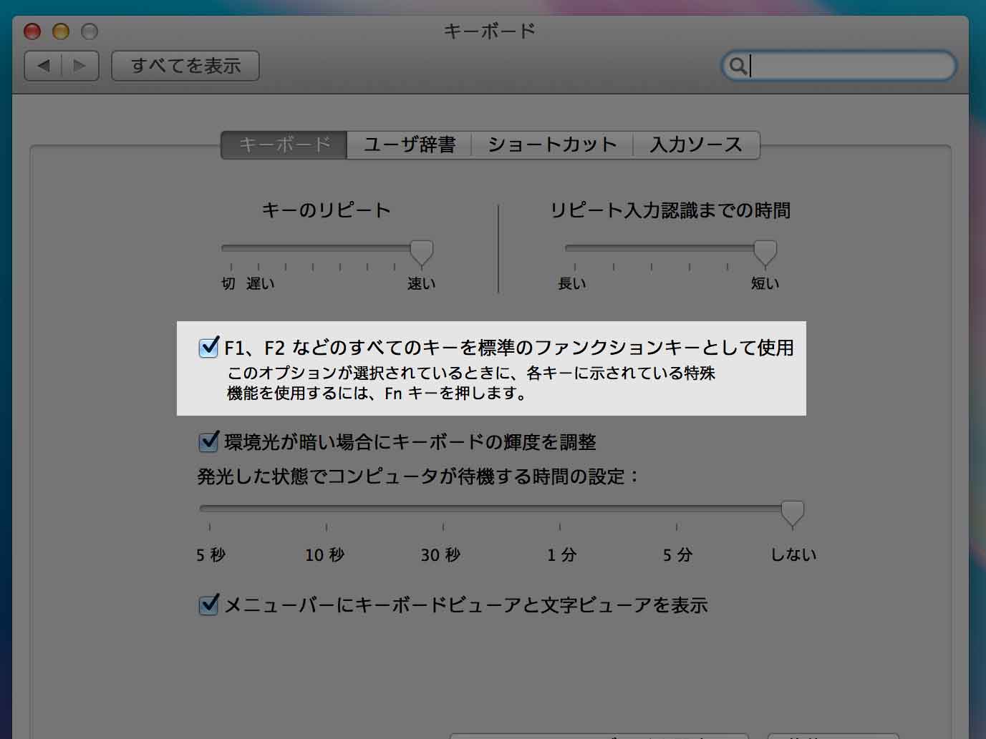Click the red close window button
The image size is (986, 739).
(32, 31)
